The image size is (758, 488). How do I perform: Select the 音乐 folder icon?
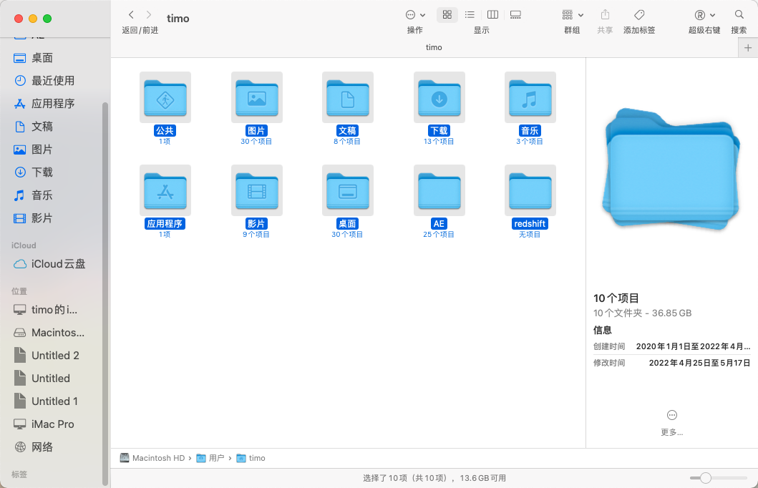(x=530, y=98)
